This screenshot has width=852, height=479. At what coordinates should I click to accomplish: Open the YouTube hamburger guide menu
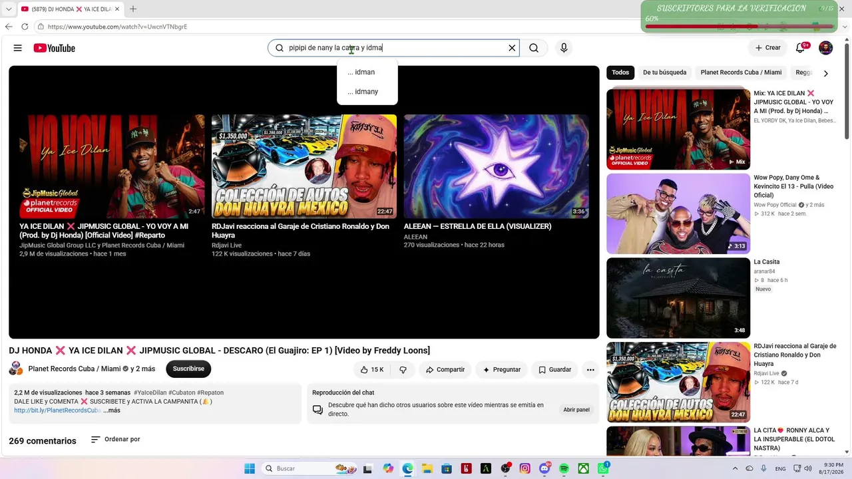tap(18, 48)
